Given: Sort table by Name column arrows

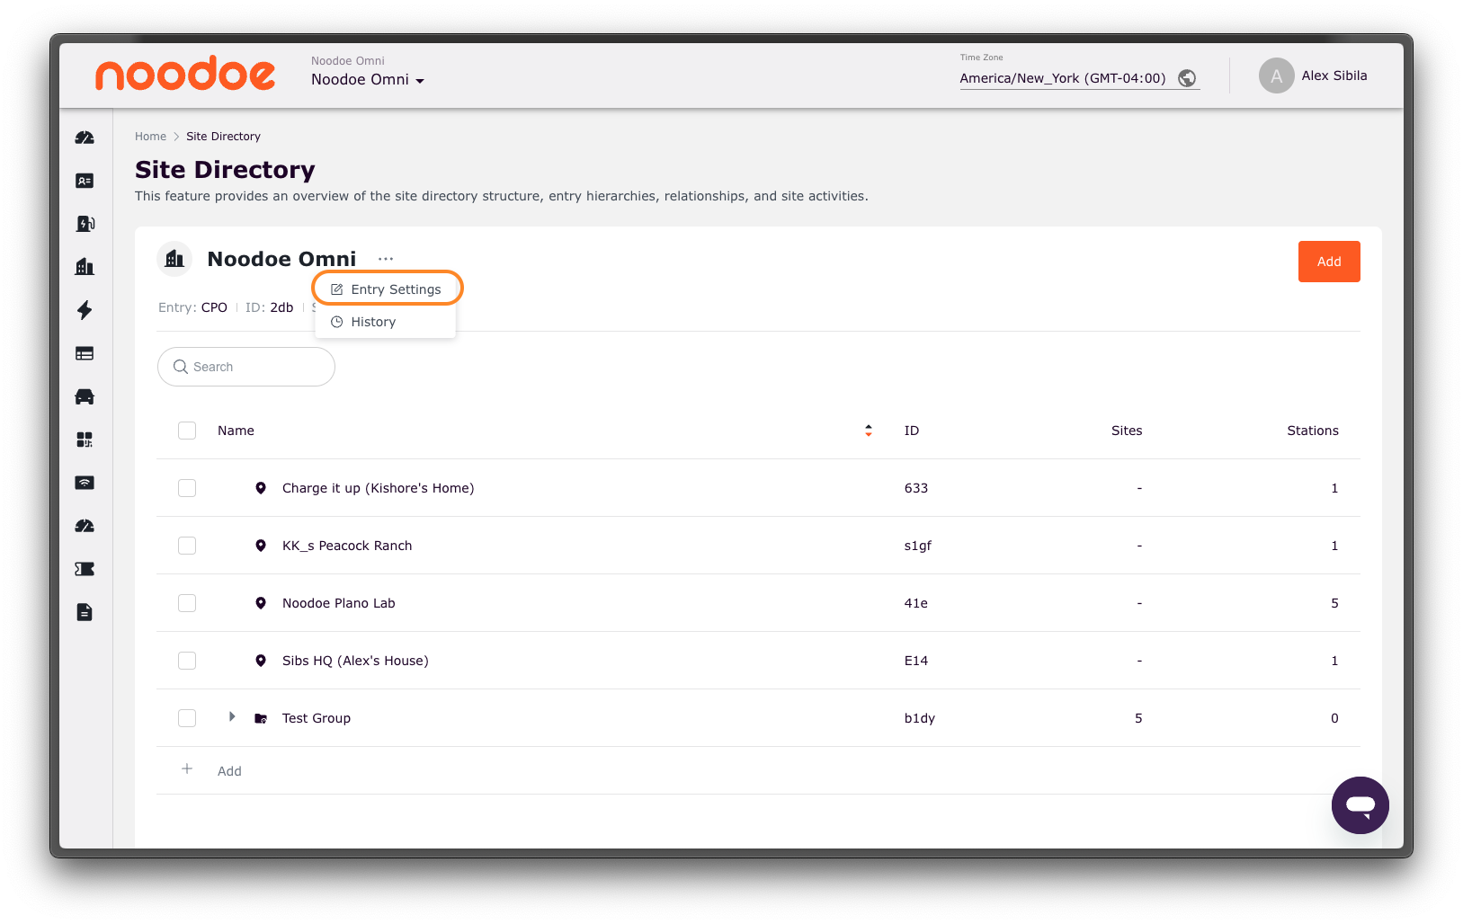Looking at the screenshot, I should 869,431.
